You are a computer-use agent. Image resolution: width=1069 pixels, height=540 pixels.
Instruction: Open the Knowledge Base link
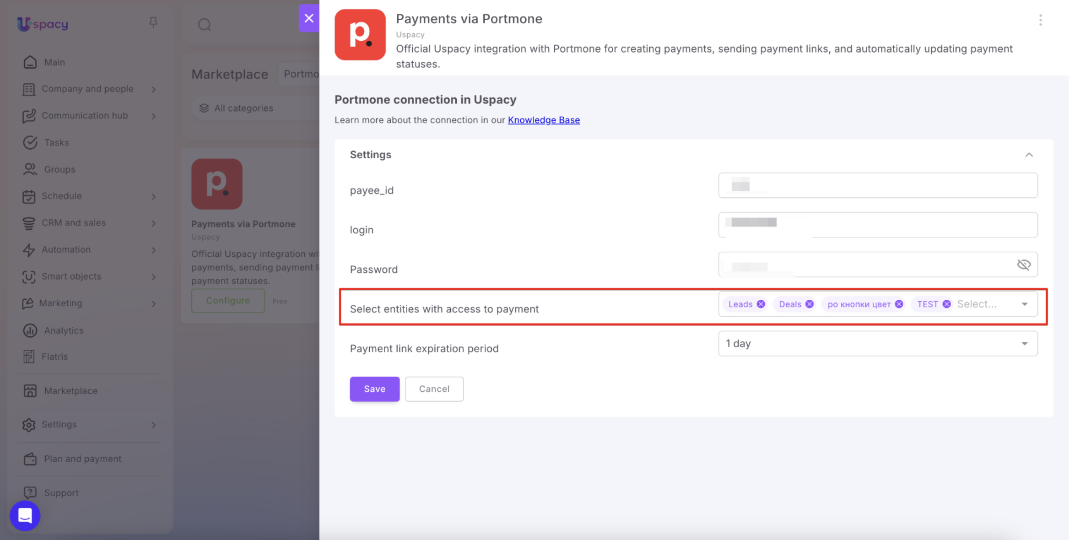click(544, 120)
